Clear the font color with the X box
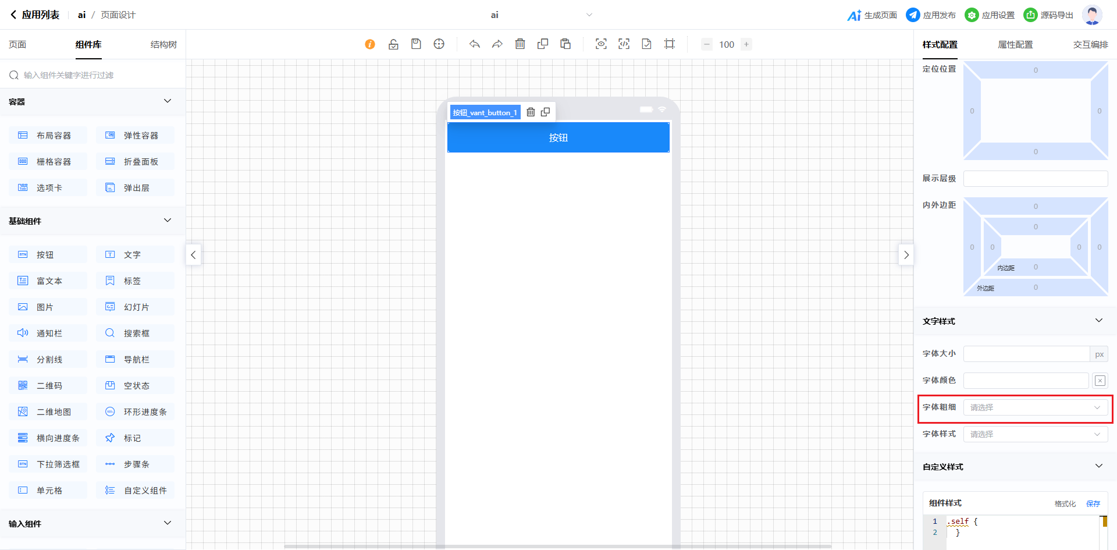The height and width of the screenshot is (550, 1117). point(1100,381)
